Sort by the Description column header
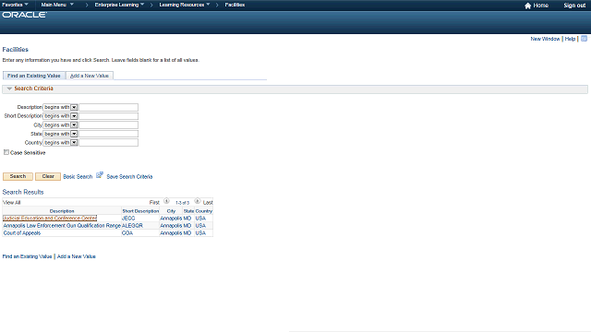This screenshot has height=332, width=591. pos(62,211)
